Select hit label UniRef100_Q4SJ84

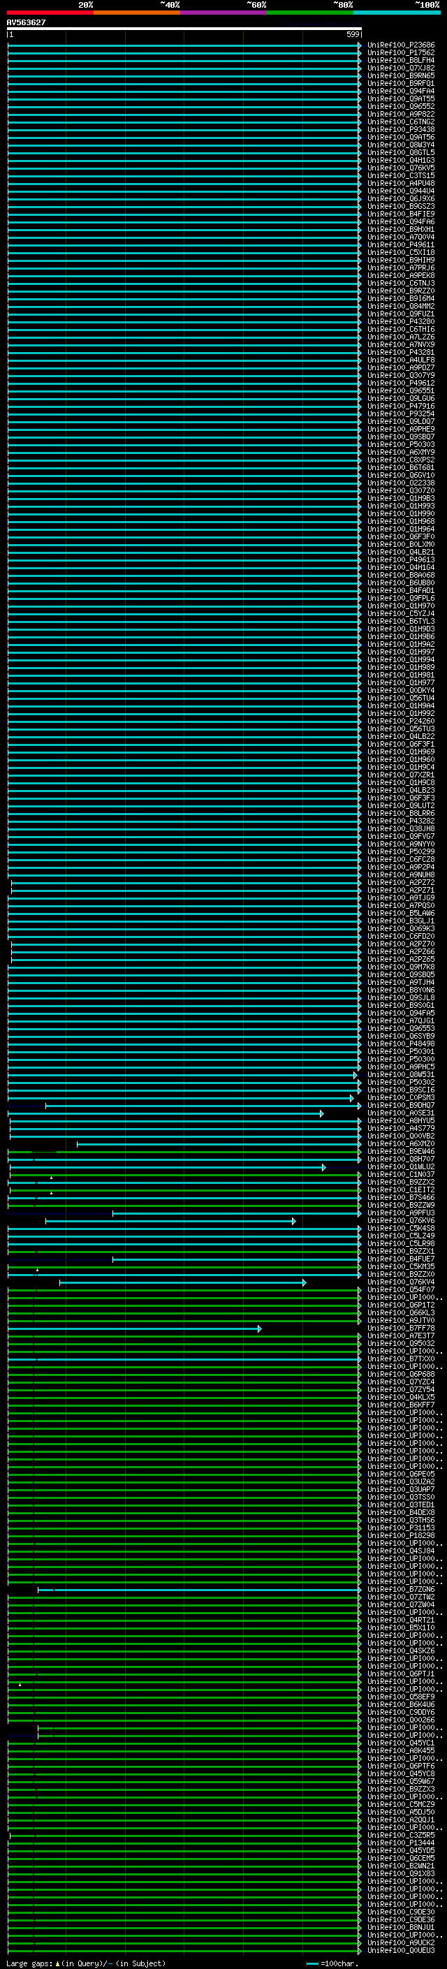pos(400,1551)
